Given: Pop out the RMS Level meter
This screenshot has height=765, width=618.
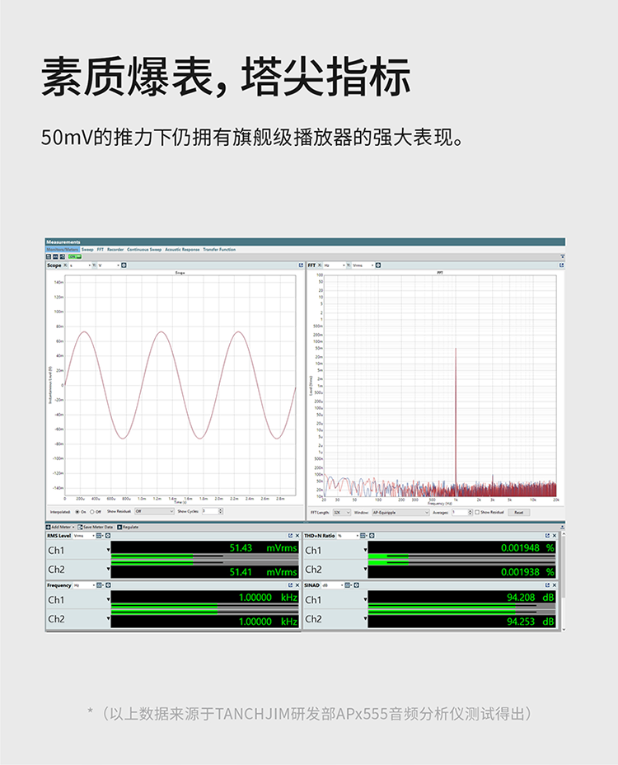Looking at the screenshot, I should point(290,536).
